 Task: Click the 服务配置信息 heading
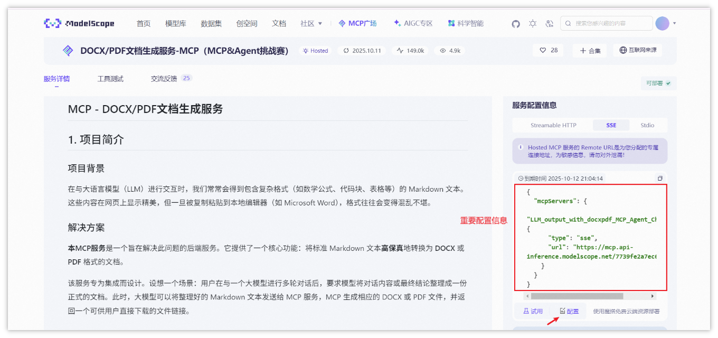[534, 105]
